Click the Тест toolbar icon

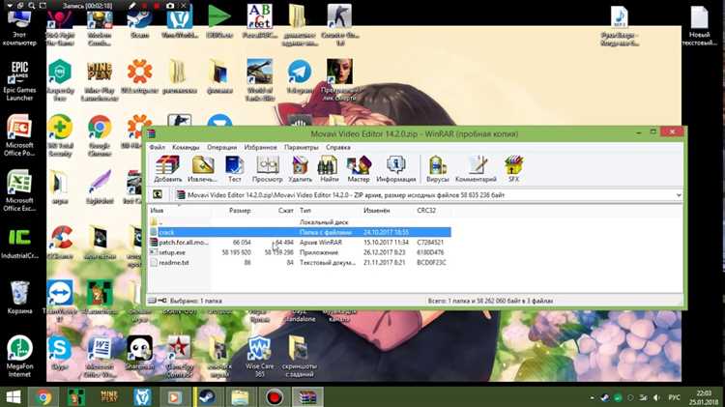pos(235,168)
